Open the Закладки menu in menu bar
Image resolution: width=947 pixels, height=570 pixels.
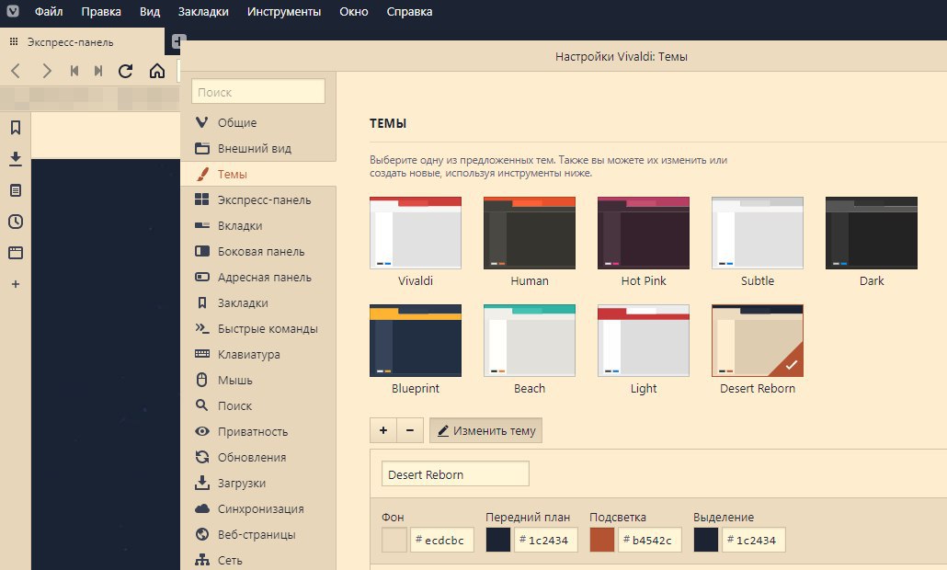tap(203, 11)
